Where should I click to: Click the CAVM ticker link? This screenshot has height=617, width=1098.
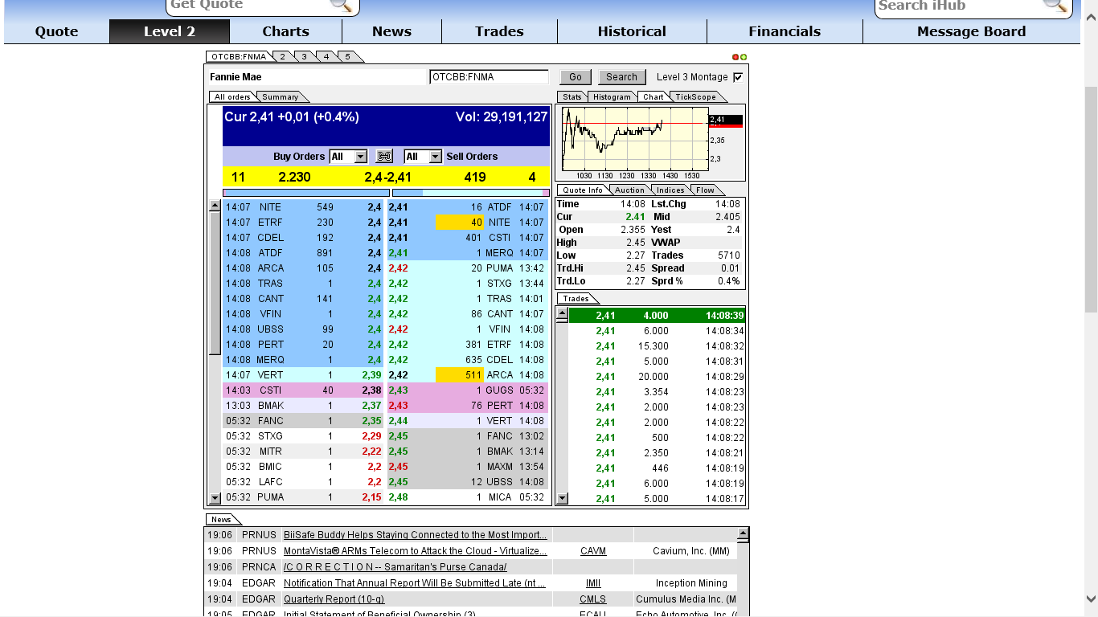tap(593, 551)
